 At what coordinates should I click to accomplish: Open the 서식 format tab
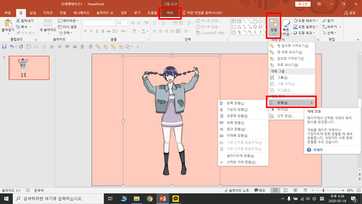[x=170, y=13]
